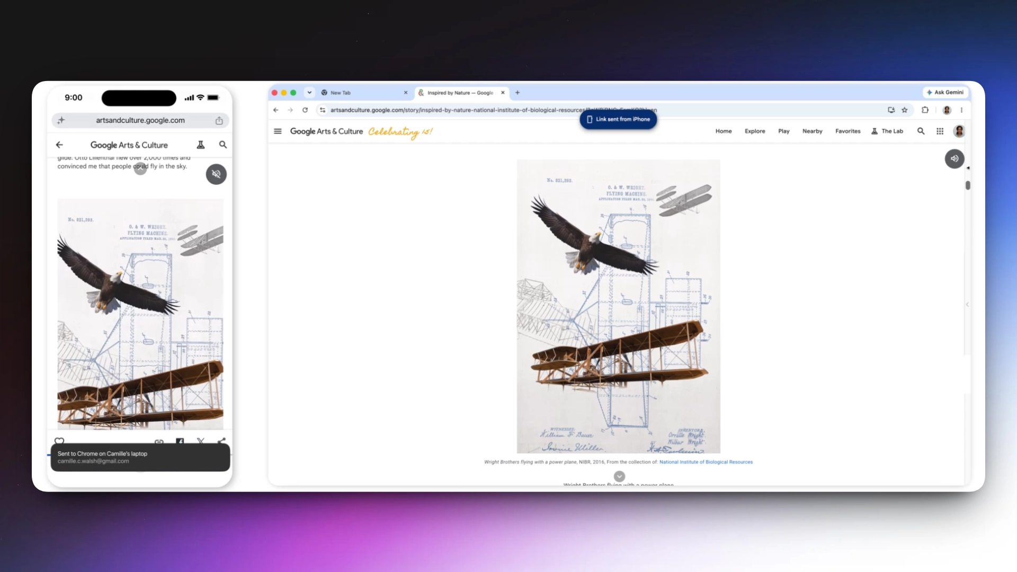The height and width of the screenshot is (572, 1017).
Task: Tap the copy link icon on the phone
Action: click(159, 441)
